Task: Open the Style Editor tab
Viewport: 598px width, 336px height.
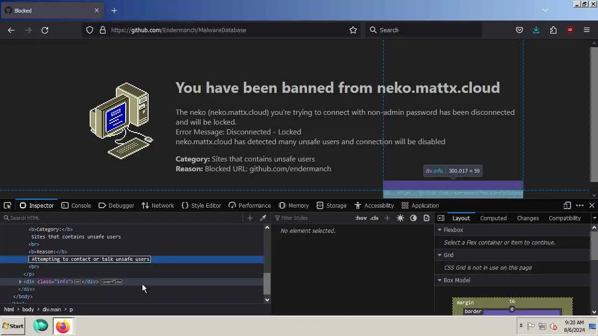Action: (201, 205)
